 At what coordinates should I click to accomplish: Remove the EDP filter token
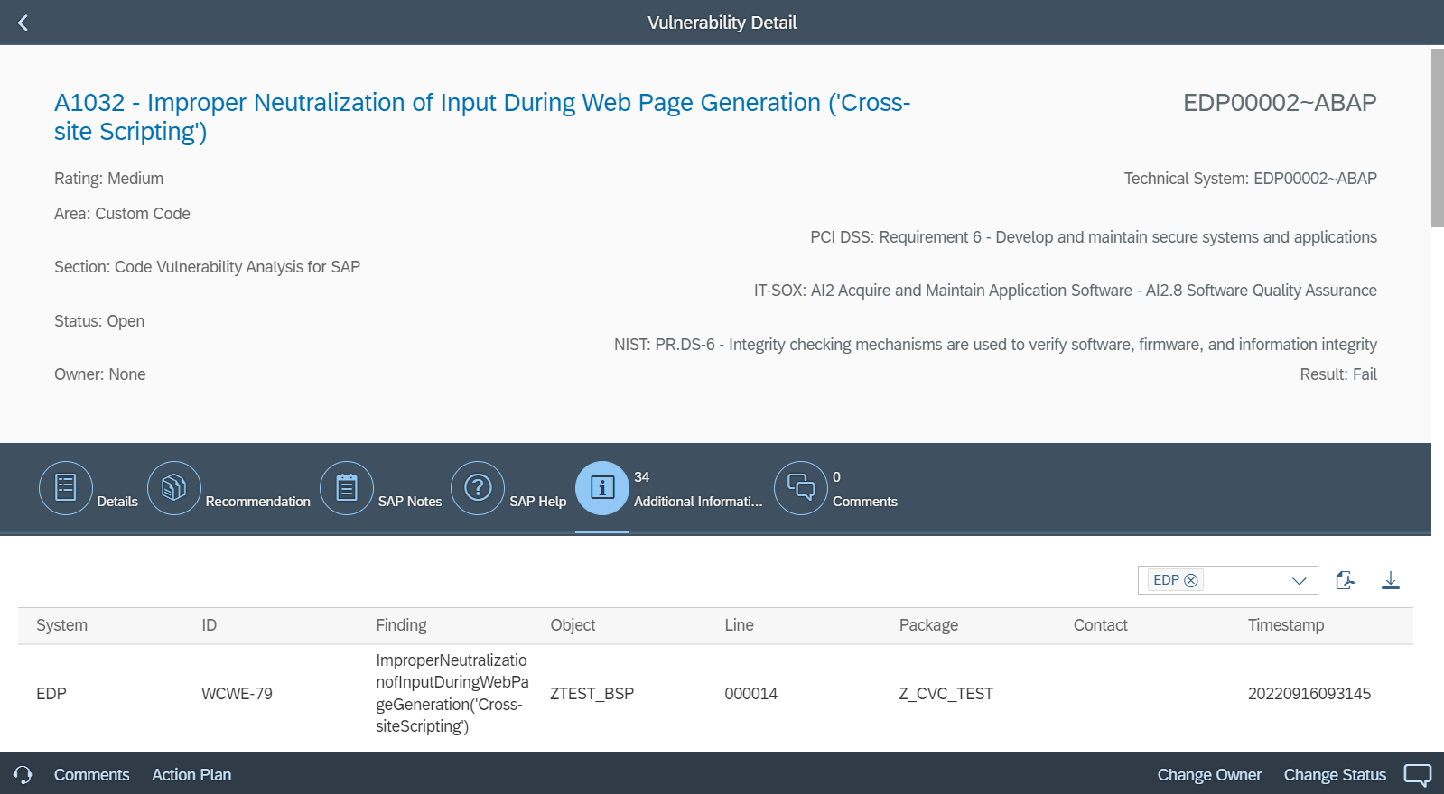point(1191,580)
